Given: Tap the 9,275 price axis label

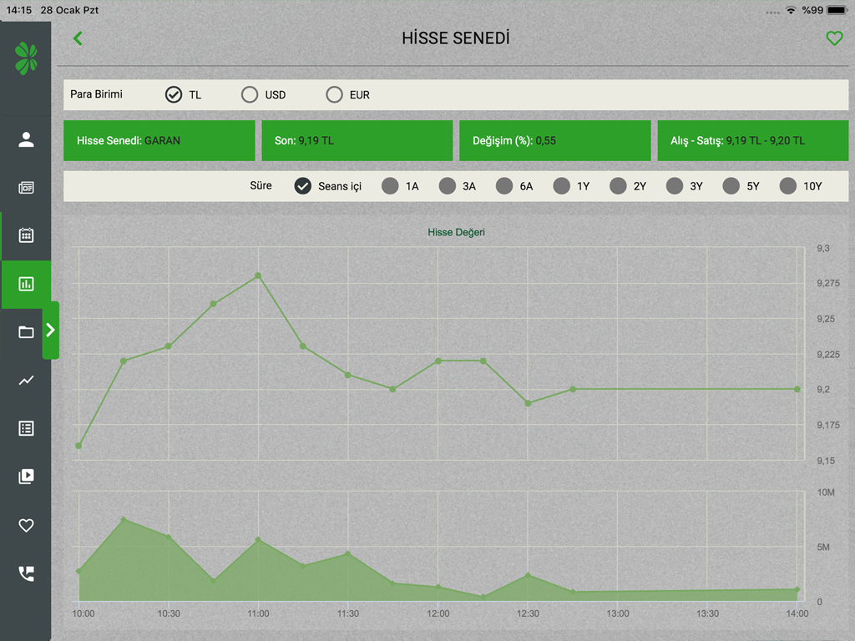Looking at the screenshot, I should tap(828, 284).
